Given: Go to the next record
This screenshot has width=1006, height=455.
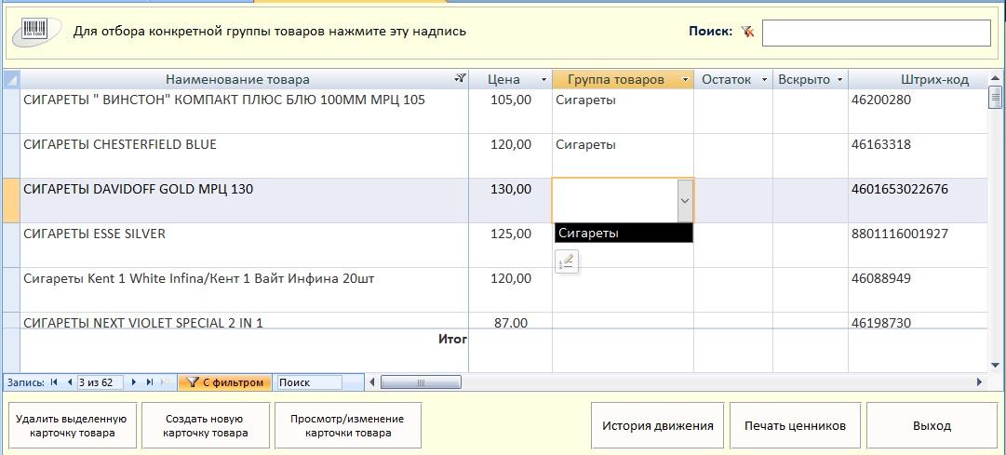Looking at the screenshot, I should [135, 382].
